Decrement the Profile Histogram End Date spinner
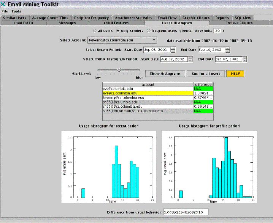The image size is (273, 223). click(x=244, y=61)
